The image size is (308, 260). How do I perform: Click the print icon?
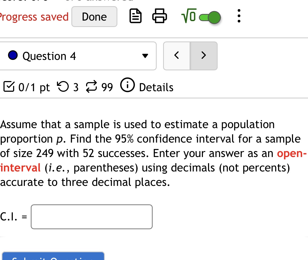pyautogui.click(x=160, y=16)
